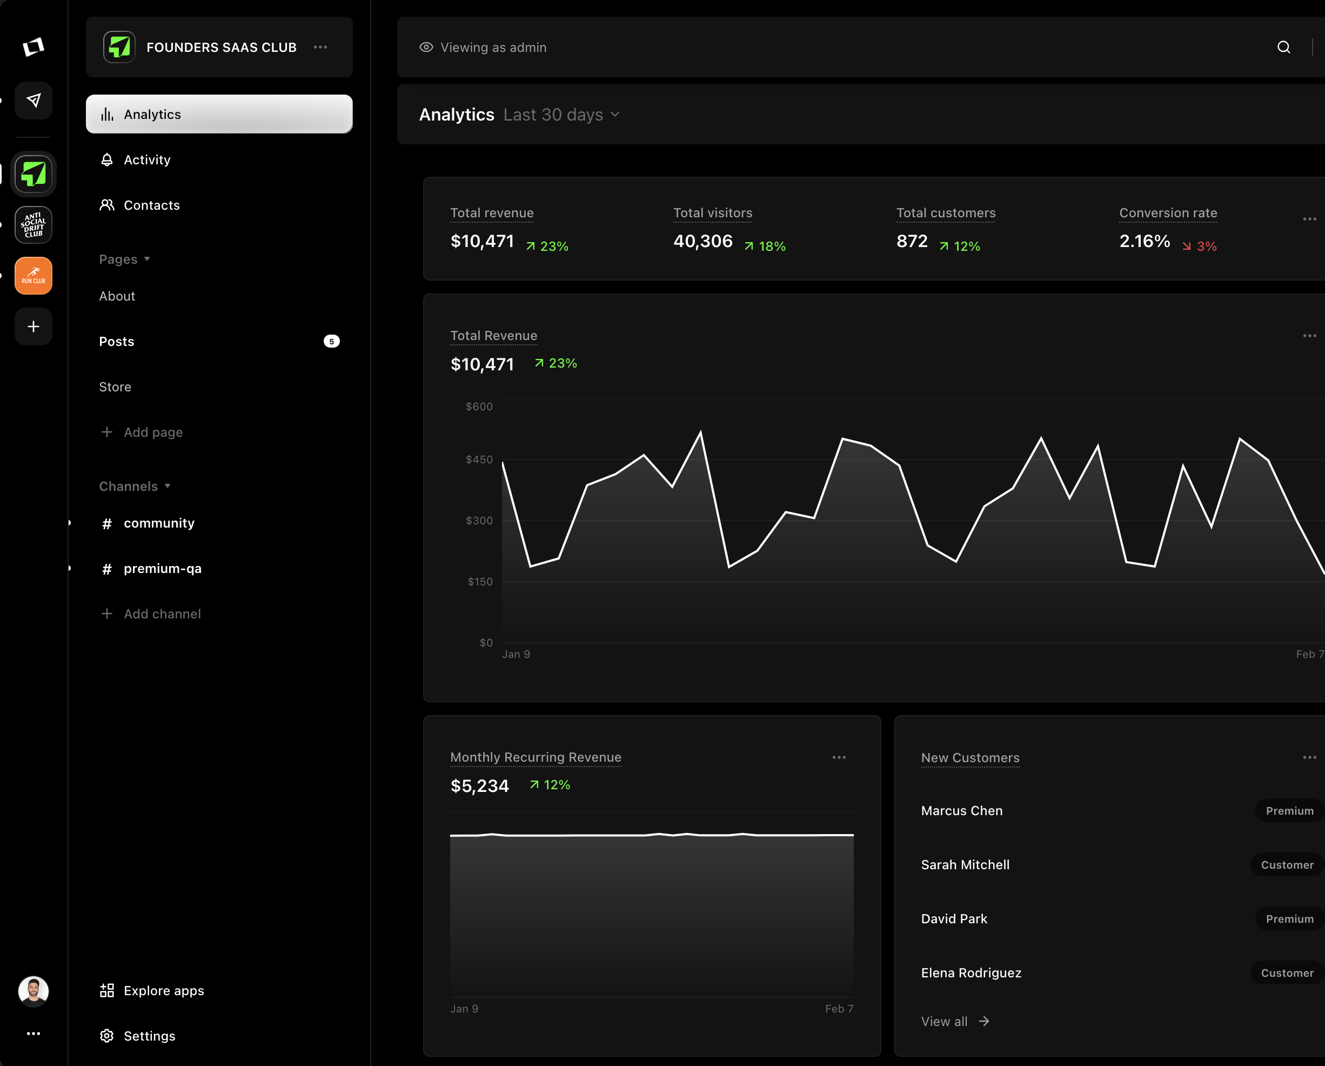Switch to the Run Club community
Image resolution: width=1325 pixels, height=1066 pixels.
[33, 275]
